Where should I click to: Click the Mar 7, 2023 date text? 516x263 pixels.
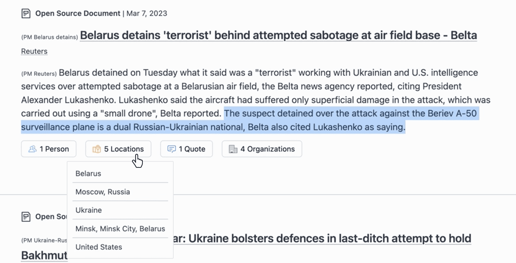pos(147,14)
